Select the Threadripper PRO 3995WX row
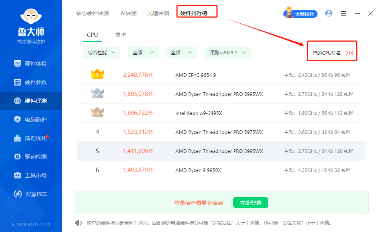The image size is (380, 232). [221, 151]
